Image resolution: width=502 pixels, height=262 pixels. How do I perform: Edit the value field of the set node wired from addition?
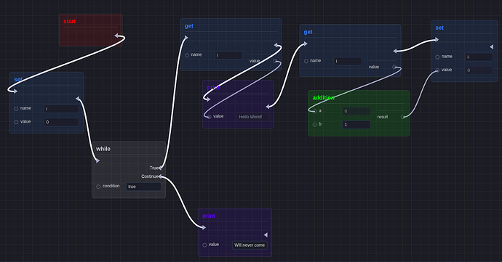(x=479, y=70)
